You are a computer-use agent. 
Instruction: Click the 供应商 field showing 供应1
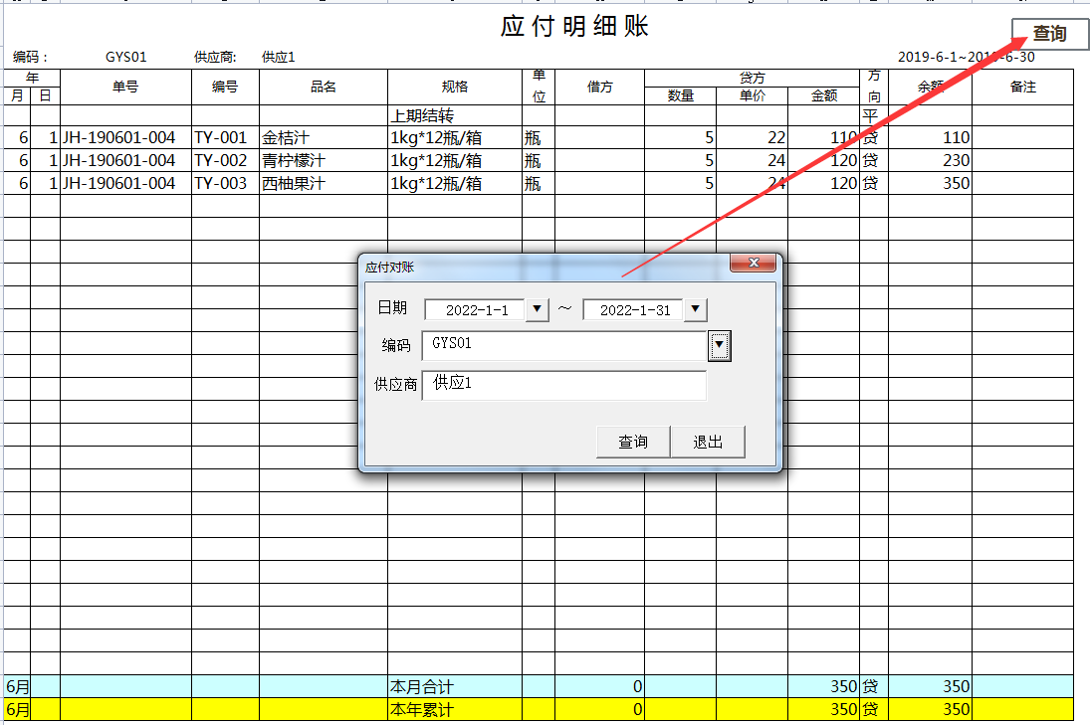pyautogui.click(x=563, y=383)
